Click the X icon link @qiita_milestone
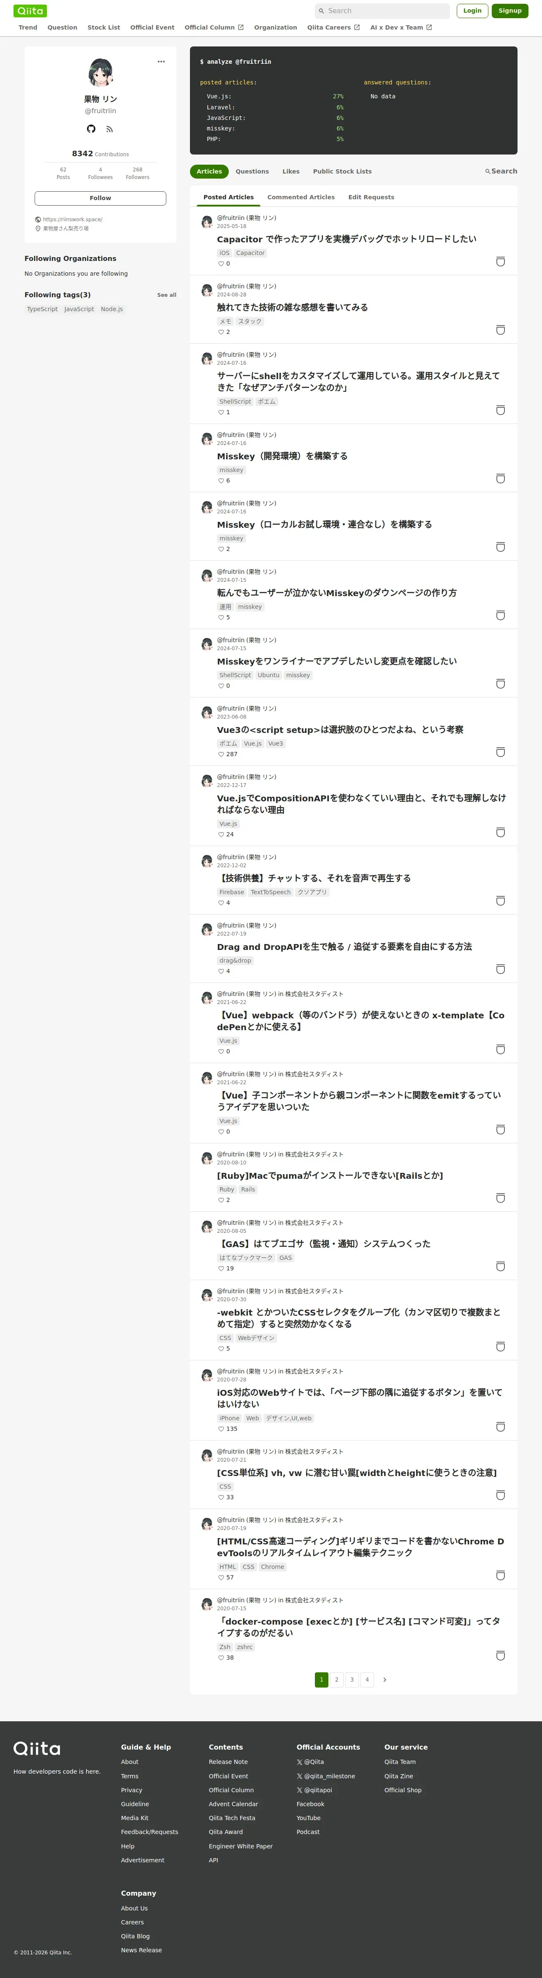The width and height of the screenshot is (542, 1978). coord(299,1776)
